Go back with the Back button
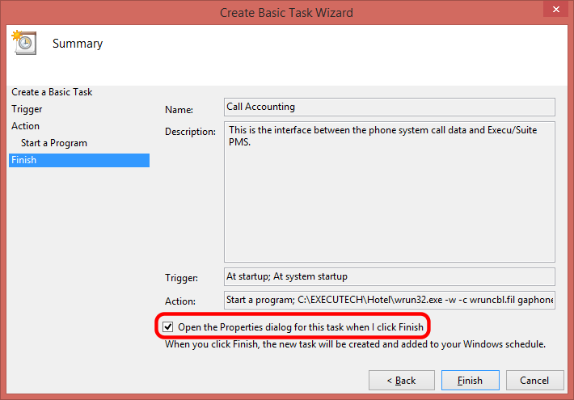This screenshot has height=400, width=574. pyautogui.click(x=402, y=381)
